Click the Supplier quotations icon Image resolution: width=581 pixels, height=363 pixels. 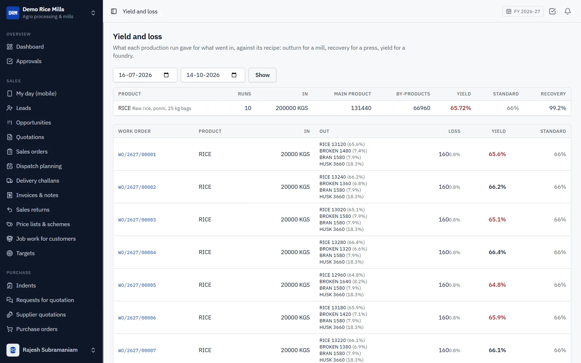pyautogui.click(x=10, y=315)
